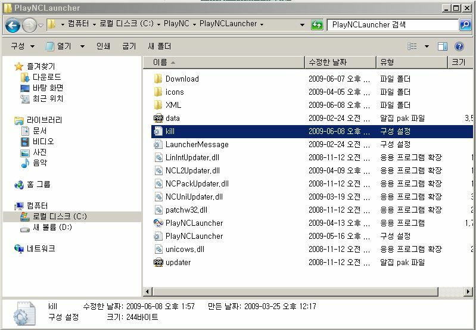This screenshot has width=476, height=330.
Task: Click the change view icon
Action: [412, 46]
